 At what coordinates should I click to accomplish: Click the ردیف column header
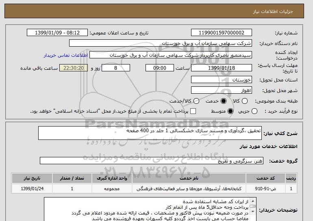pyautogui.click(x=291, y=178)
